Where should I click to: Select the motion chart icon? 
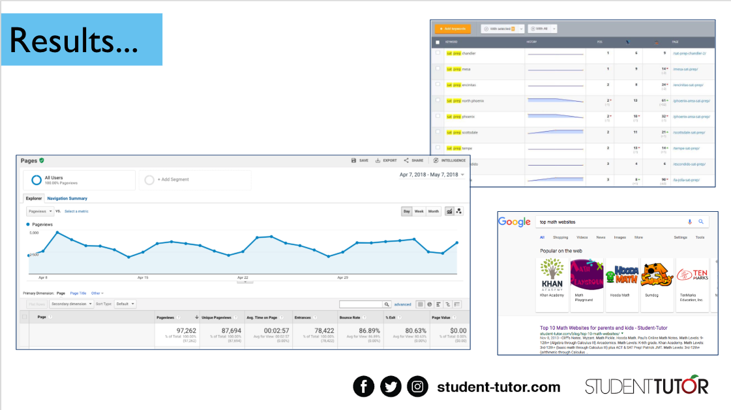point(459,211)
